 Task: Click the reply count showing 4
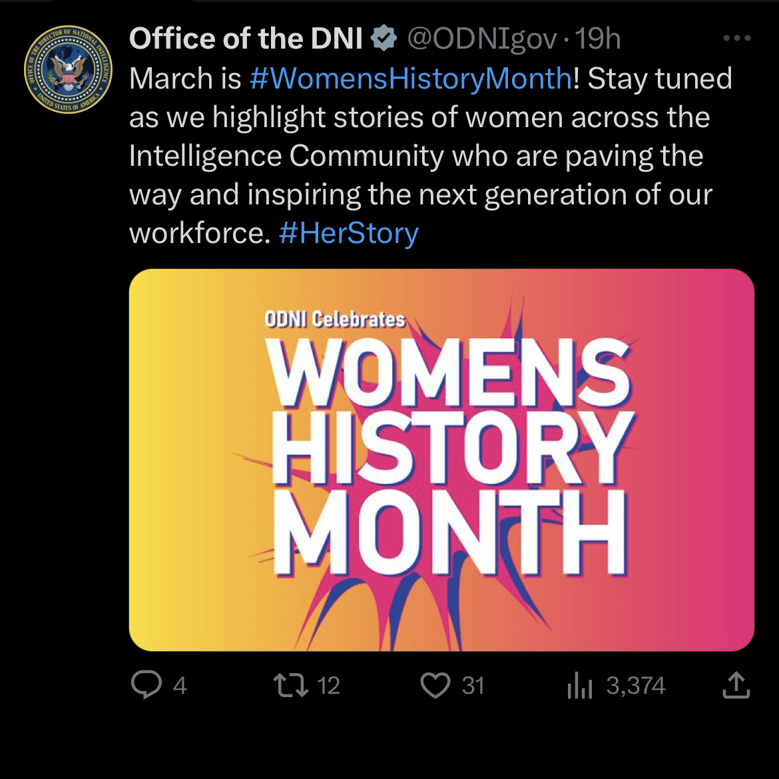(180, 685)
